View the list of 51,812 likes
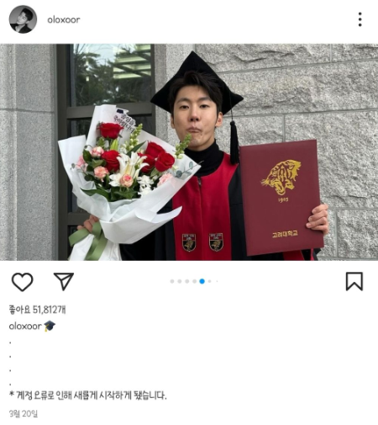 tap(38, 310)
